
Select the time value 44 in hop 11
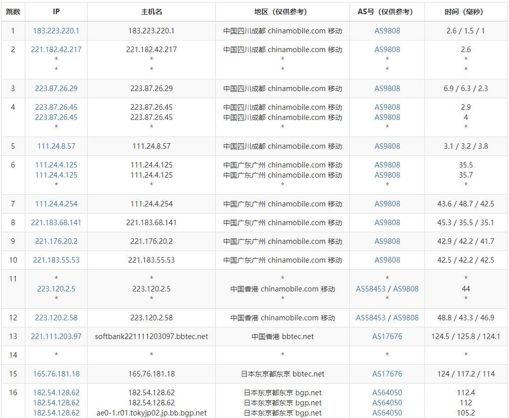point(466,289)
